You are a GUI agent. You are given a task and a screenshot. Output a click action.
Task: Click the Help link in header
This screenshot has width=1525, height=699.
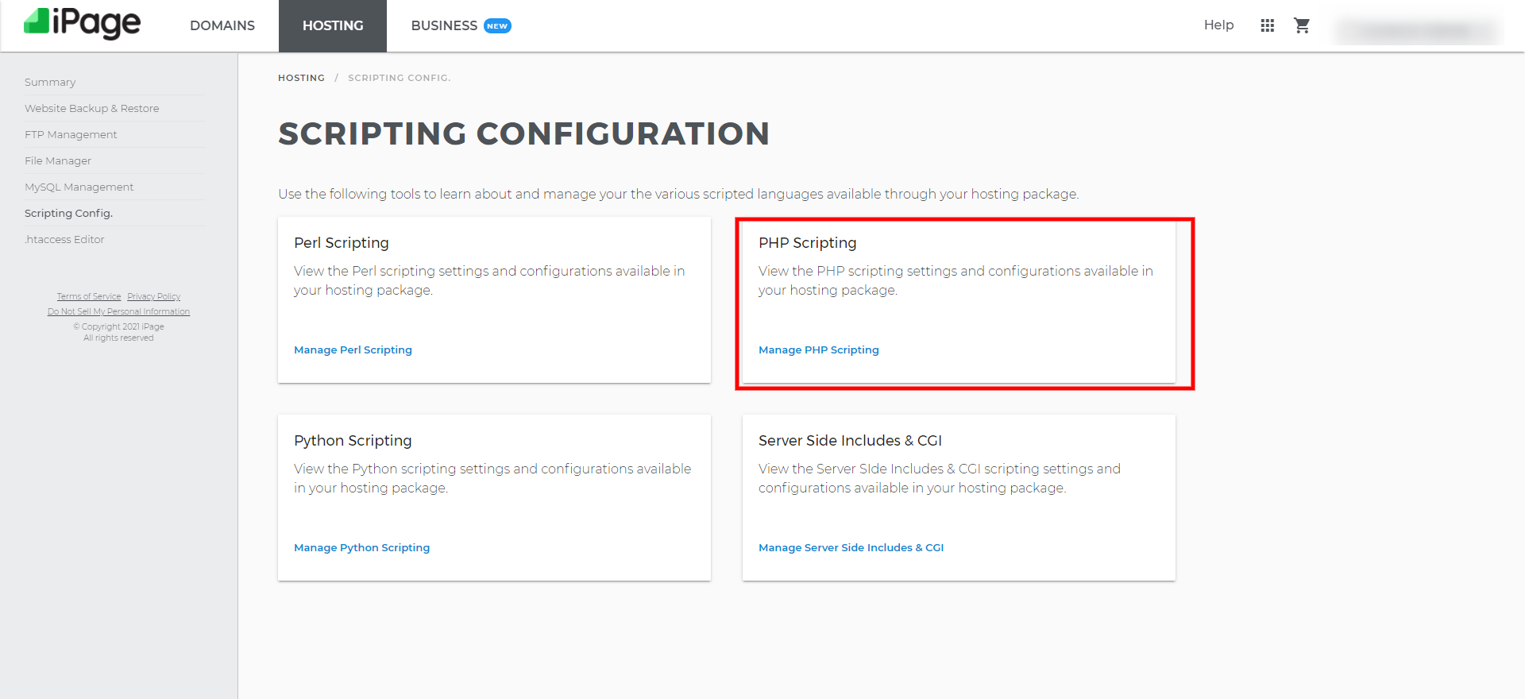(x=1218, y=25)
